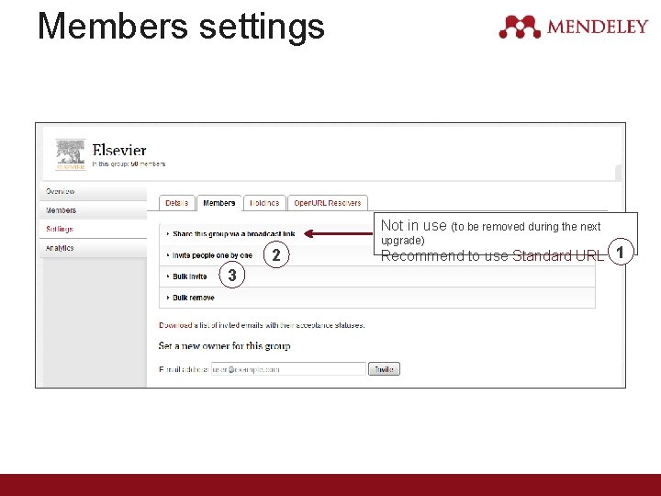Expand Share this group via a broadcast link
This screenshot has height=496, width=661.
click(233, 234)
